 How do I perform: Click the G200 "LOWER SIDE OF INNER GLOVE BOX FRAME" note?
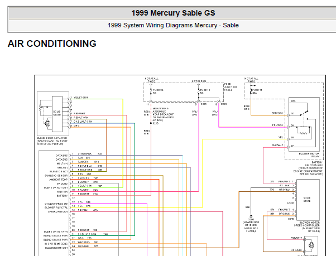point(251,226)
